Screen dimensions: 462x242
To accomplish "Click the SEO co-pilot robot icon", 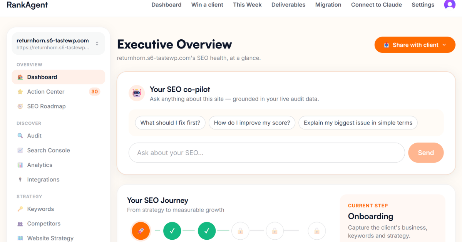I will click(137, 93).
